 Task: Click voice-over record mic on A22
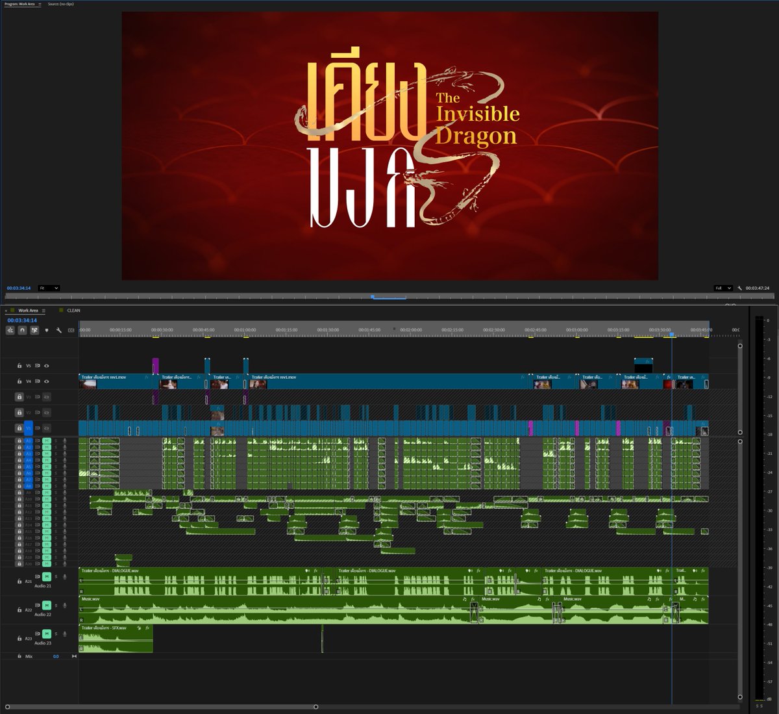click(x=65, y=606)
